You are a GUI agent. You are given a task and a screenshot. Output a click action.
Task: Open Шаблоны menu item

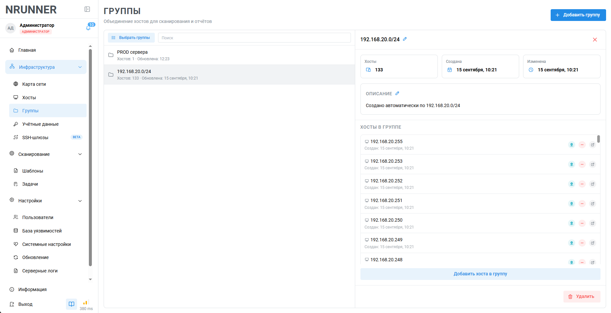(48, 171)
